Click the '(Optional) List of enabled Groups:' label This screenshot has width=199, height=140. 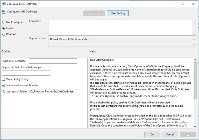22,67
